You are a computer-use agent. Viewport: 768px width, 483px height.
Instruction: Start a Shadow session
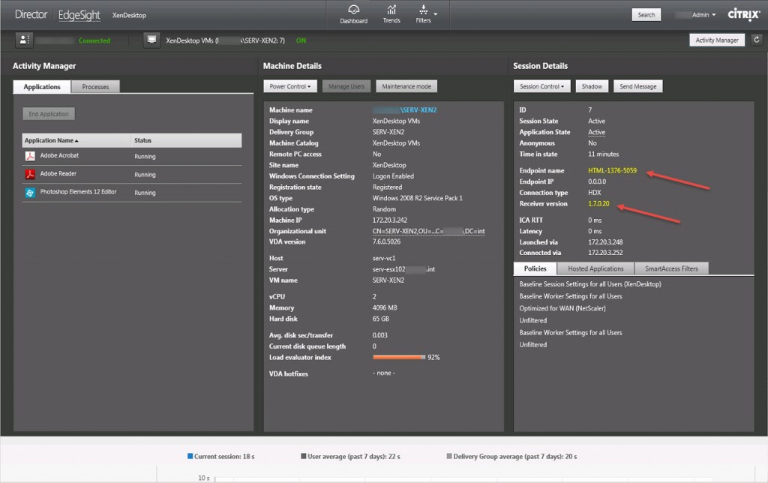click(592, 85)
